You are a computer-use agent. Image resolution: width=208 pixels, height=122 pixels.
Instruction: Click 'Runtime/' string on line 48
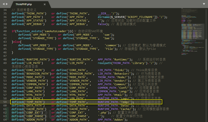coord(121,59)
